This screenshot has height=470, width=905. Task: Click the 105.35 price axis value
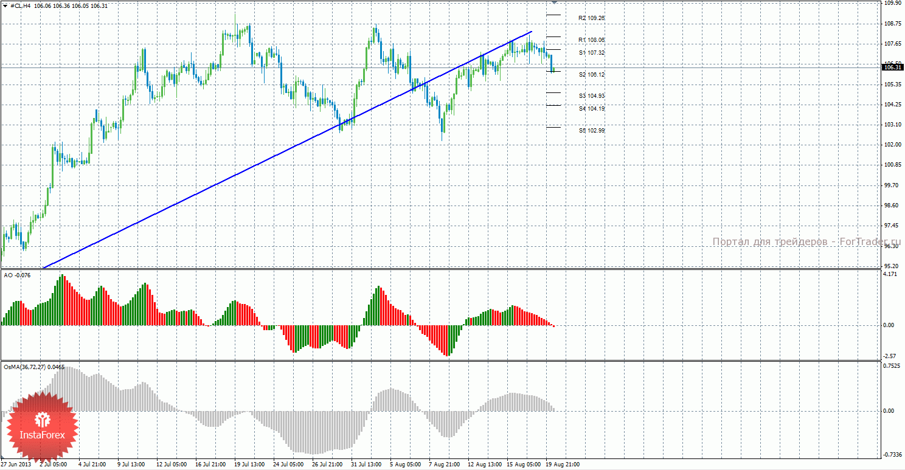(x=892, y=85)
